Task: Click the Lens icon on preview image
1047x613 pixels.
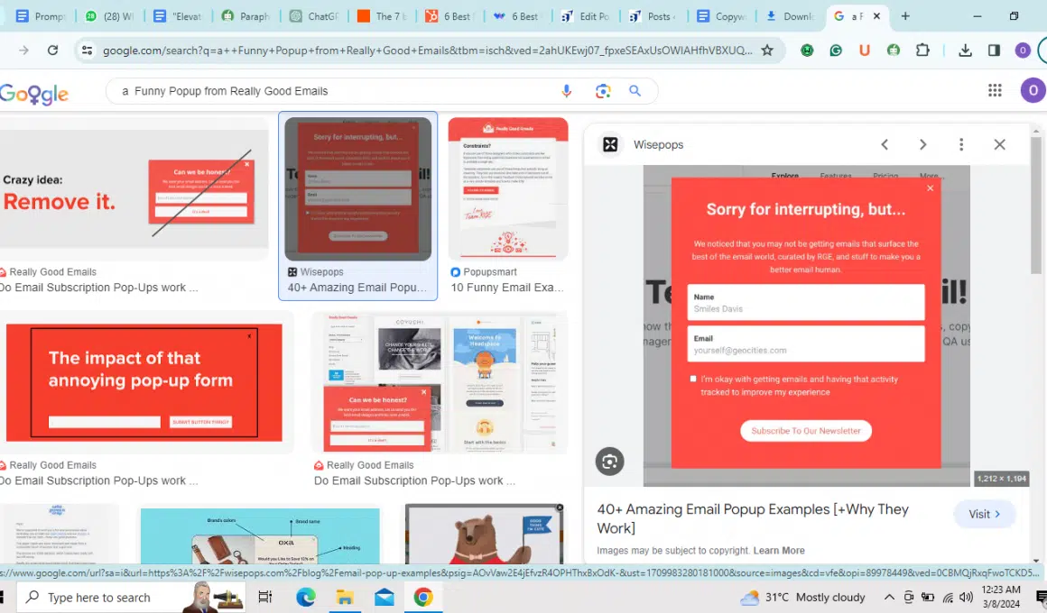Action: (x=609, y=462)
